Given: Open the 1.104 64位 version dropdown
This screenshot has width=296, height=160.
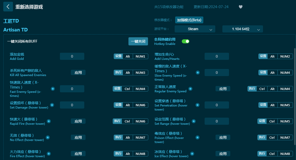Looking at the screenshot, I should [243, 29].
